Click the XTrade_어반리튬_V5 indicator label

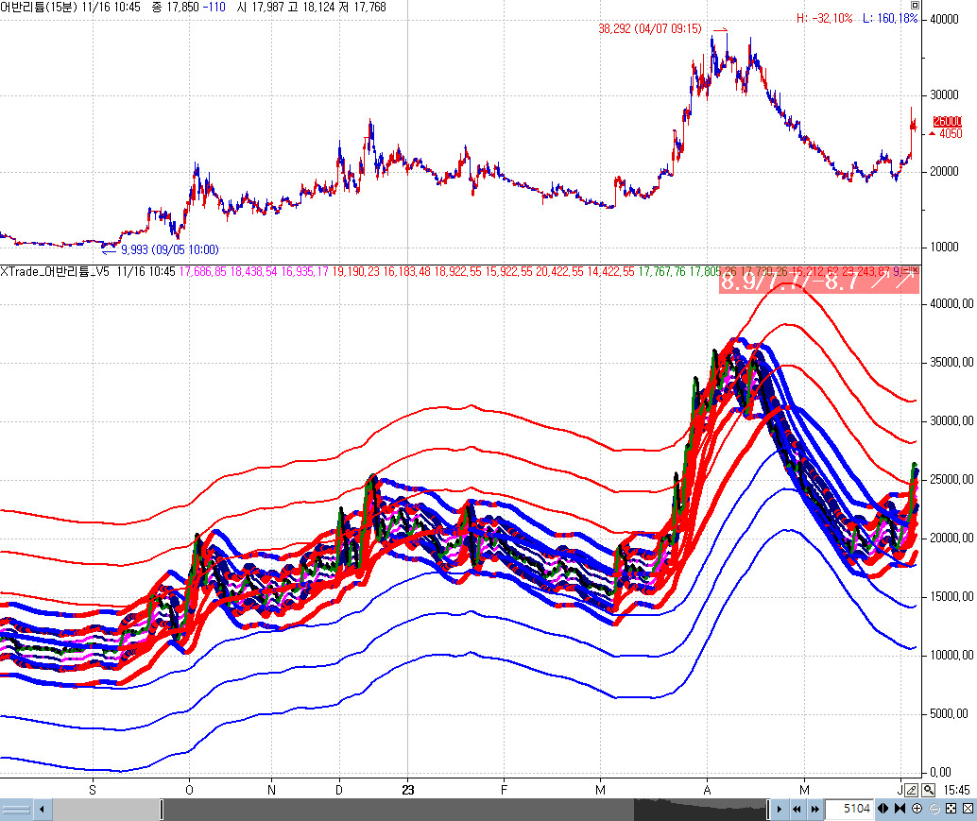55,272
